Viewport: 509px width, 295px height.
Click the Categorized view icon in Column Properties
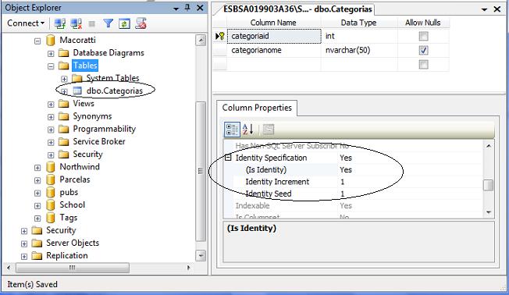pyautogui.click(x=232, y=130)
